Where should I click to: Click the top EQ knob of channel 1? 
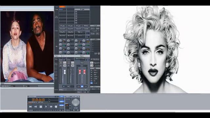click(x=60, y=41)
